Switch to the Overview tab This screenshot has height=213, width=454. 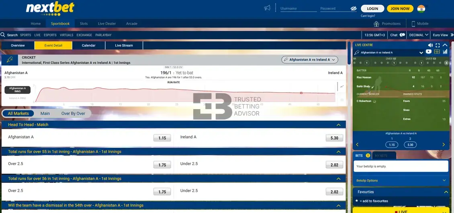[x=18, y=45]
